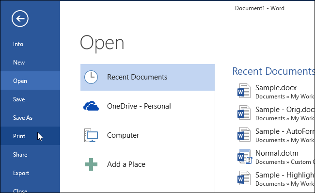Click the Word icon beside Sample.docx
This screenshot has width=315, height=193.
(x=244, y=91)
